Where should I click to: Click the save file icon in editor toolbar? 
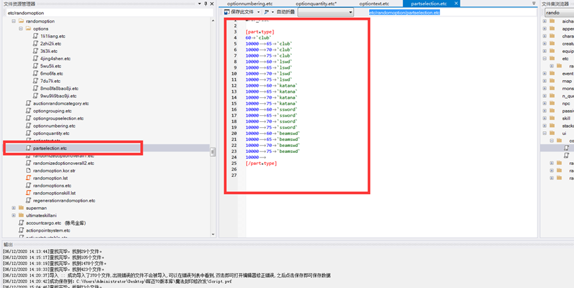(x=227, y=12)
